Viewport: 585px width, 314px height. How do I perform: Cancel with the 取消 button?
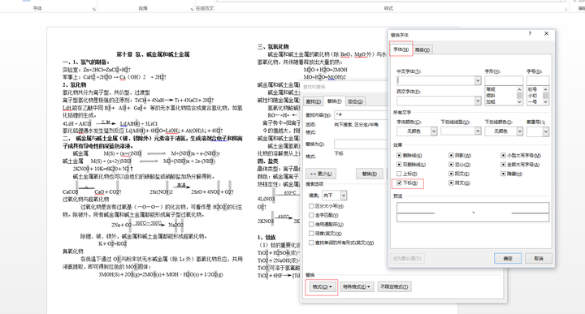[539, 259]
